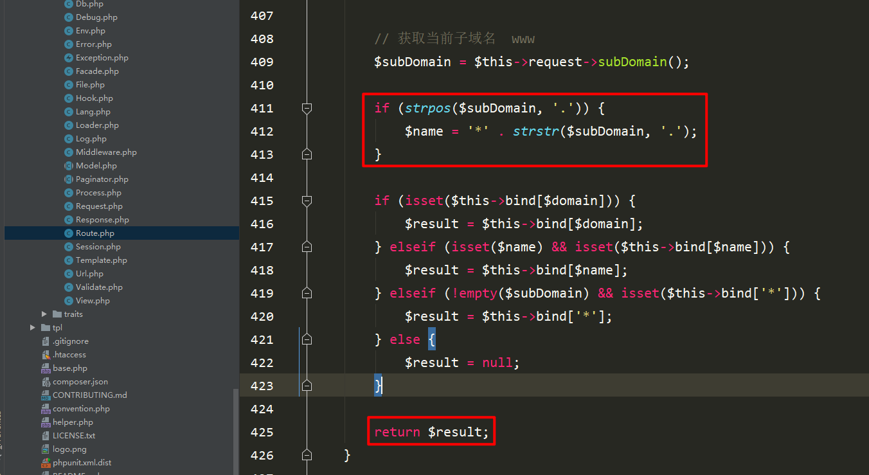Expand the tpl folder arrow
Viewport: 869px width, 475px height.
click(x=33, y=328)
